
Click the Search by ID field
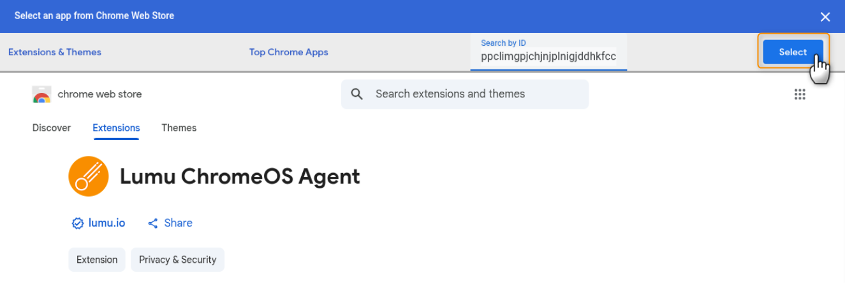548,56
